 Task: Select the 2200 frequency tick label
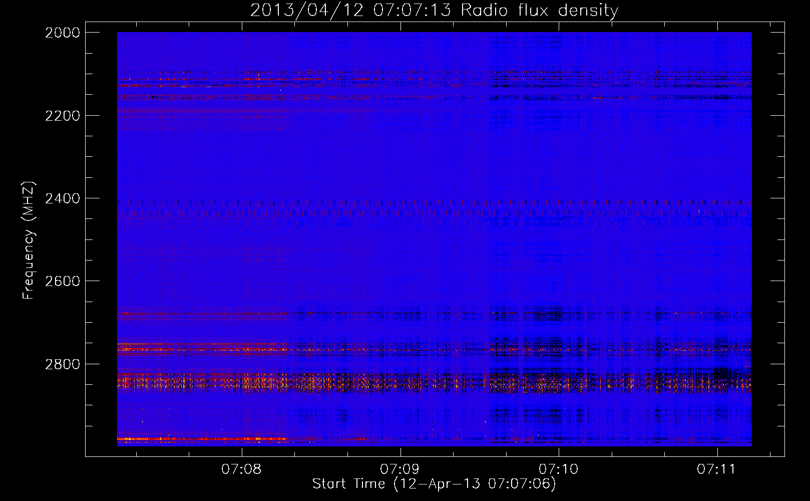click(63, 116)
